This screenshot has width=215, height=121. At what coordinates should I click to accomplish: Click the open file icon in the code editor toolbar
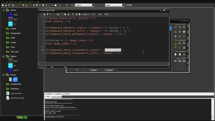click(44, 14)
